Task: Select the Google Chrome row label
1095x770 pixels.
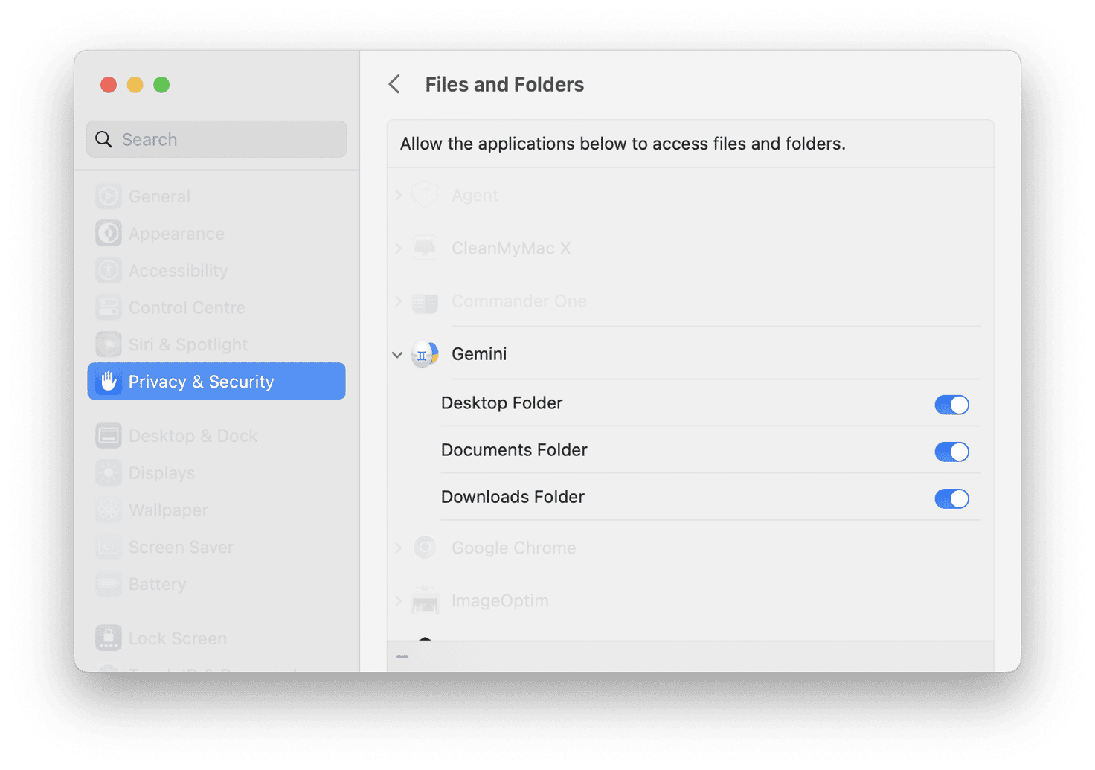Action: pos(514,548)
